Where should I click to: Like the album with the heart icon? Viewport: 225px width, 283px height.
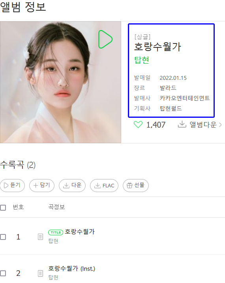point(138,125)
